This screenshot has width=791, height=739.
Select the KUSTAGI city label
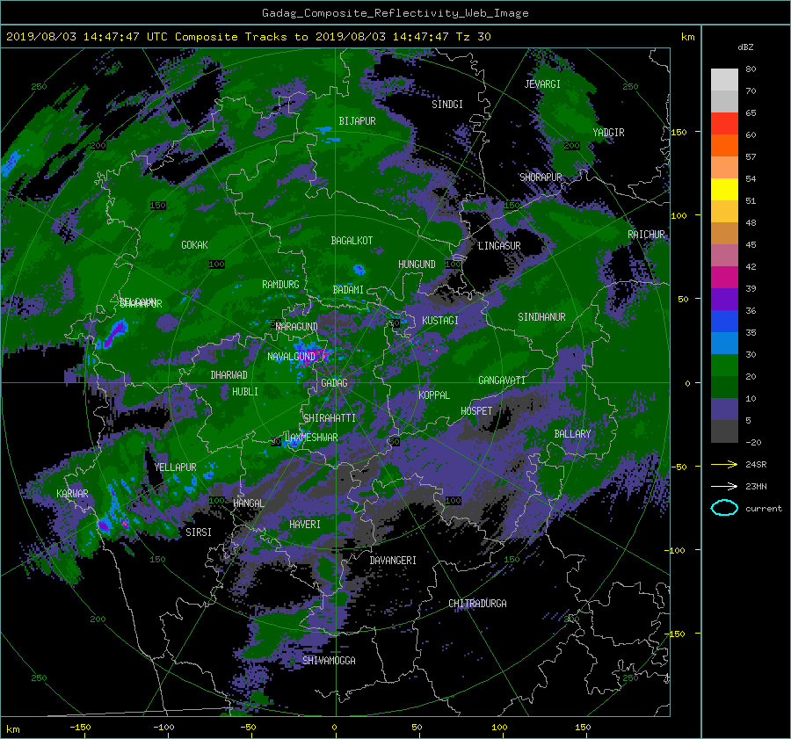(x=440, y=321)
